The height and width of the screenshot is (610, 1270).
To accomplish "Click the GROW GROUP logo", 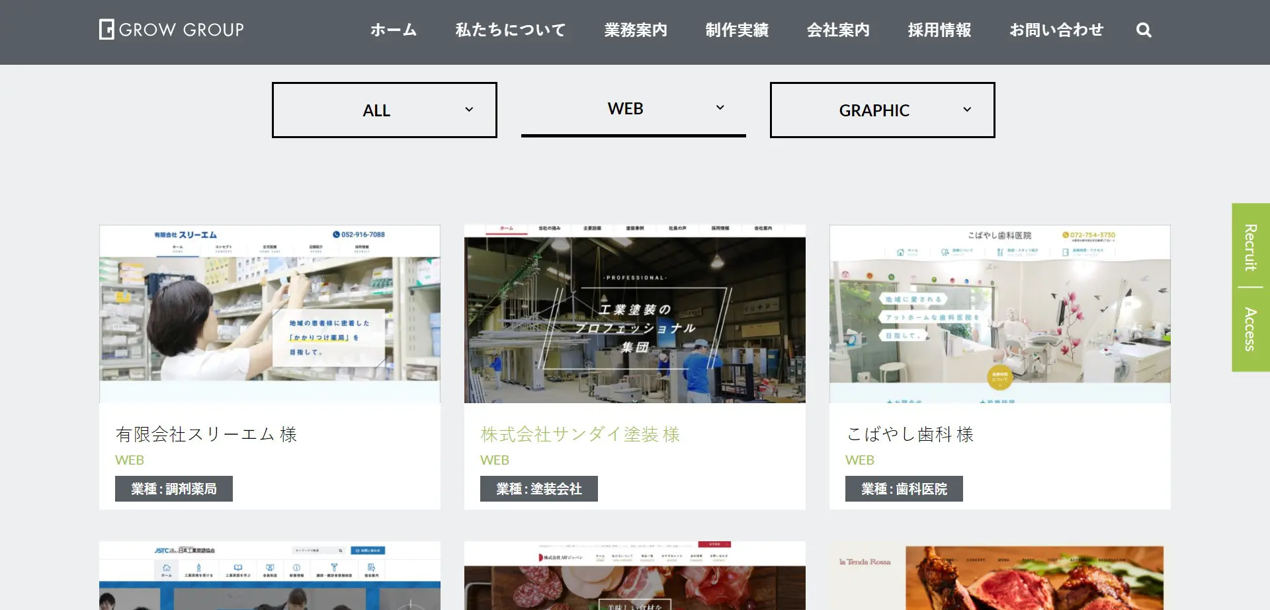I will click(172, 30).
